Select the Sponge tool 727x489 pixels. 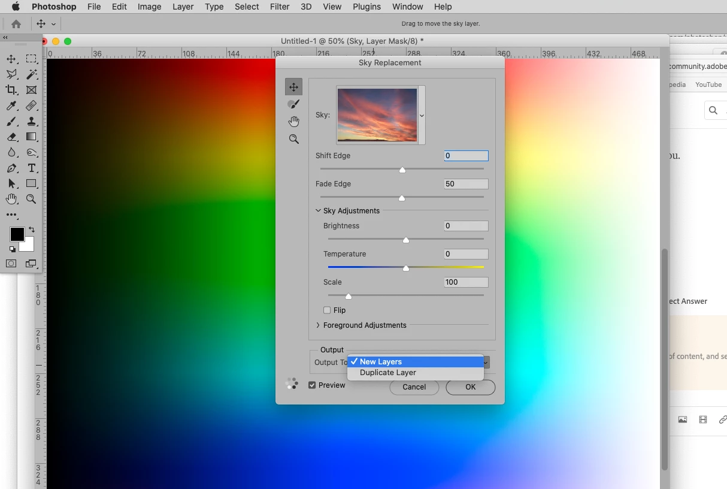coord(31,152)
